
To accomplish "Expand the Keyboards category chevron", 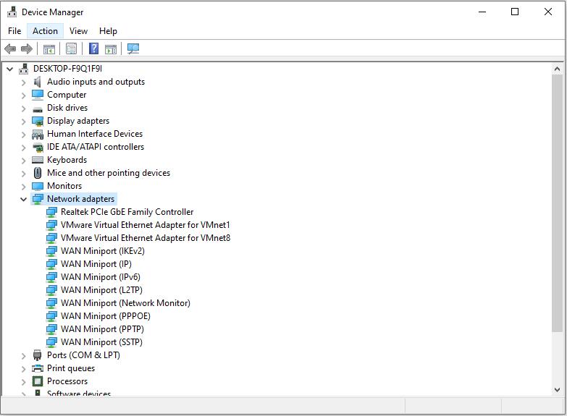I will [x=23, y=161].
